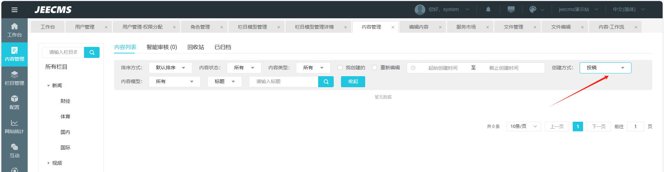The width and height of the screenshot is (664, 172).
Task: Open the 10条/页 page size dropdown
Action: click(524, 127)
